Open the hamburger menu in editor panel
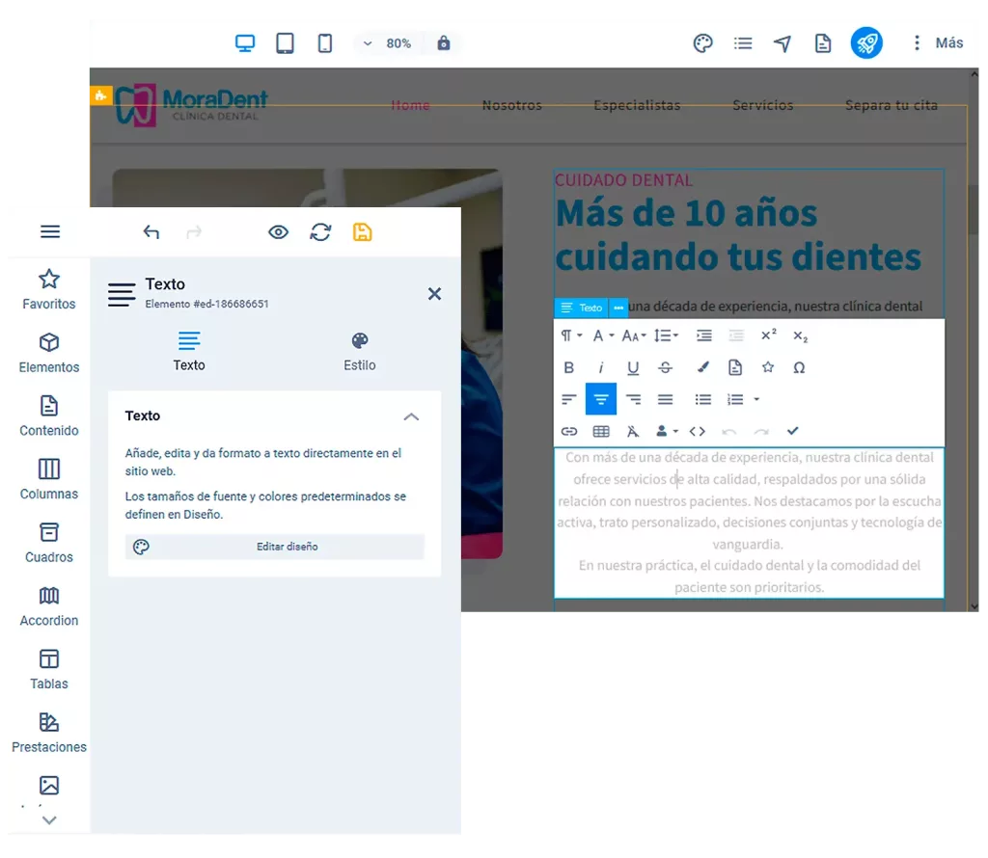This screenshot has height=858, width=988. 50,231
